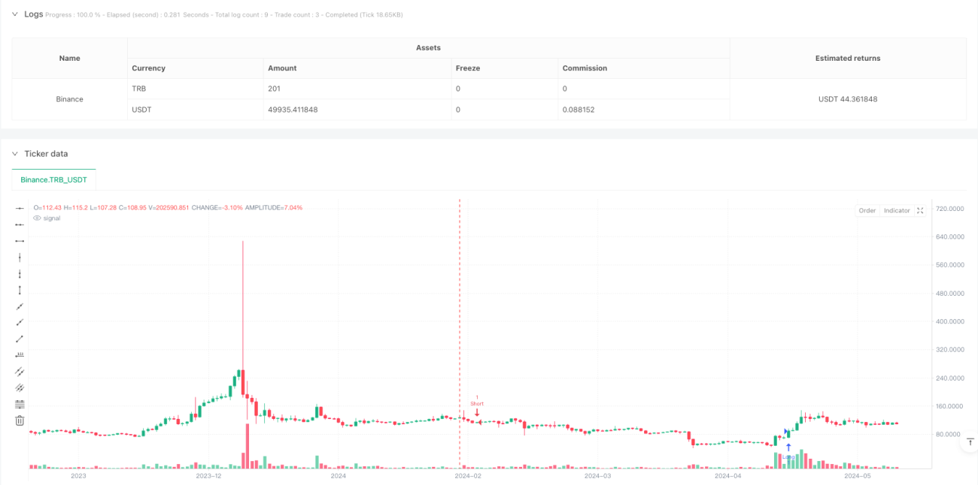Select the parallel channel lines tool
The image size is (978, 485).
tap(20, 371)
